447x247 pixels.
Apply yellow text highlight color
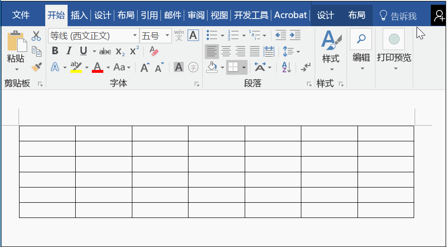point(76,67)
